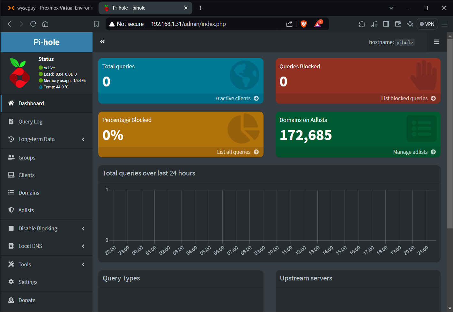The image size is (453, 312).
Task: Open Dashboard in the sidebar
Action: click(x=47, y=103)
